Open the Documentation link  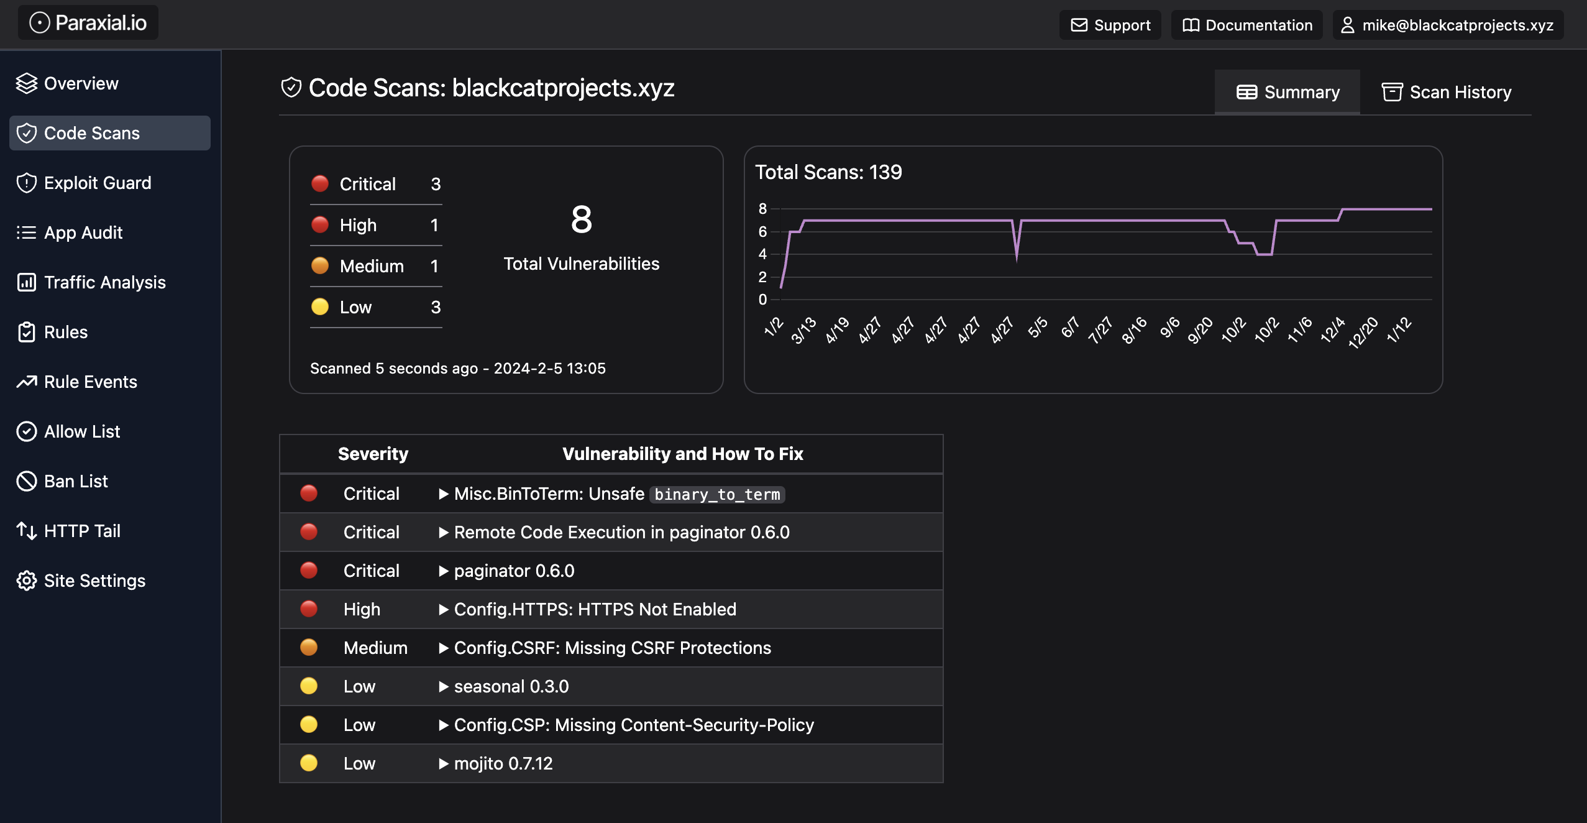[1246, 25]
